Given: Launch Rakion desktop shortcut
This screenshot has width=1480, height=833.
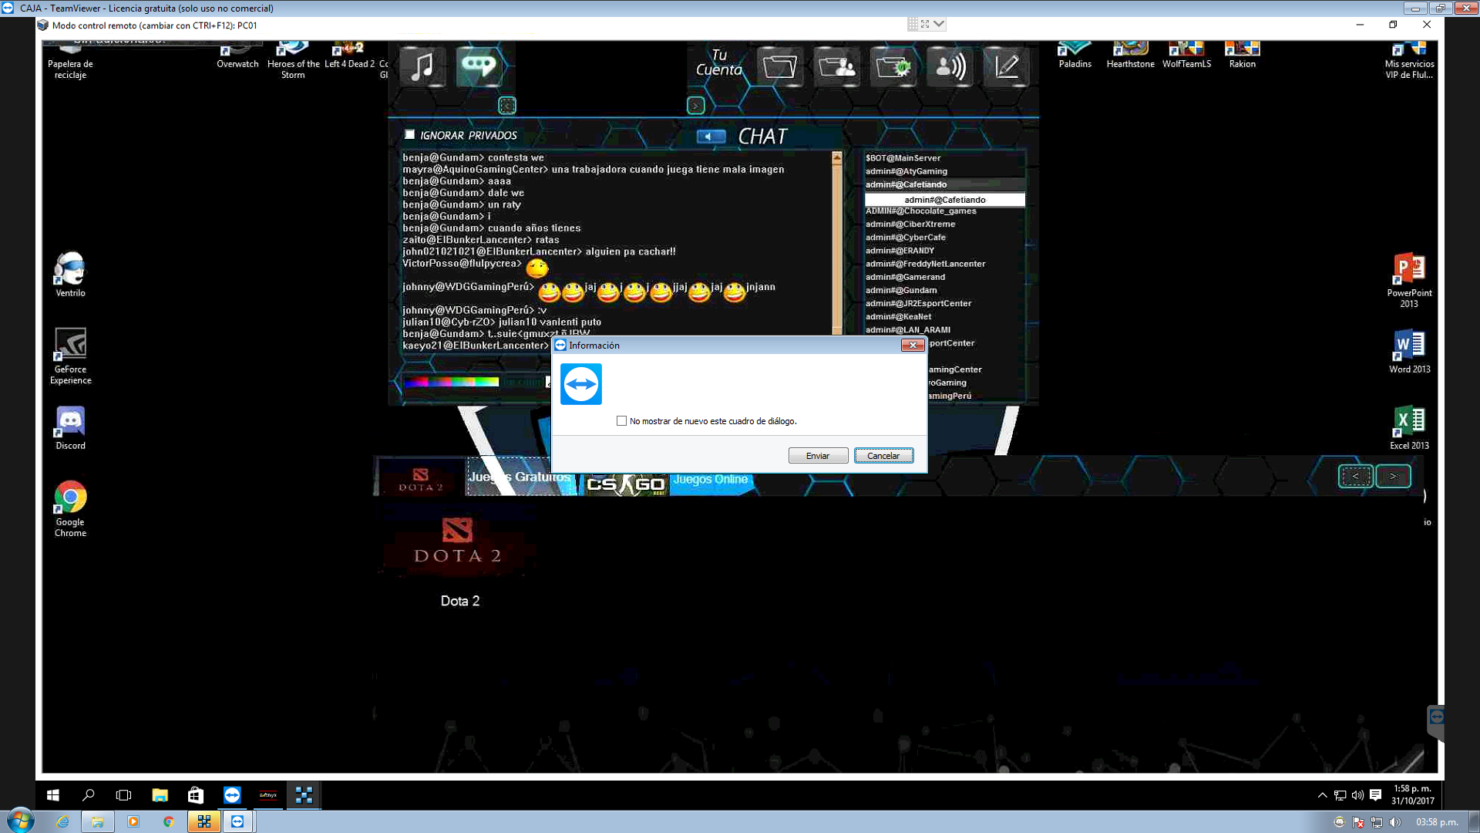Looking at the screenshot, I should coord(1242,56).
